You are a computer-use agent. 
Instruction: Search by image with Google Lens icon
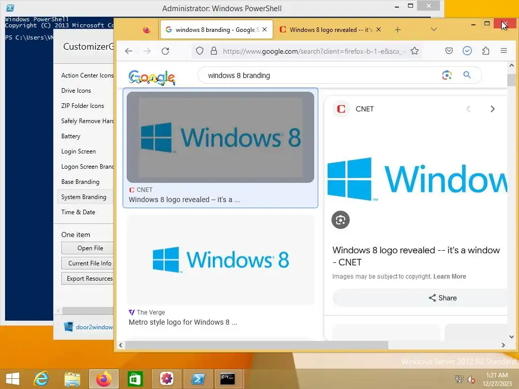pyautogui.click(x=447, y=75)
